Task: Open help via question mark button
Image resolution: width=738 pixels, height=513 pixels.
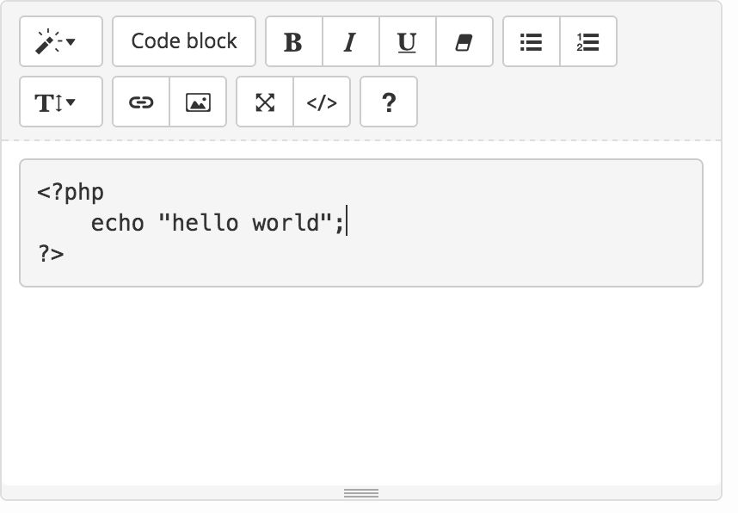Action: [x=388, y=102]
